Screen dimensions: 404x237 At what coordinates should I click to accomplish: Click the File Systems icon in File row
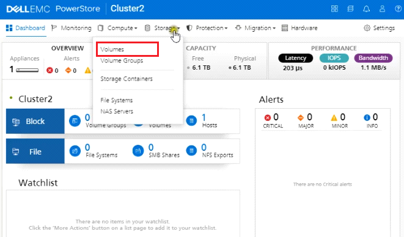pyautogui.click(x=75, y=151)
